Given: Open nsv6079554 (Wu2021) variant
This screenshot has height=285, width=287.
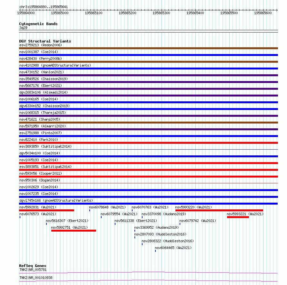Looking at the screenshot, I should click(x=119, y=214).
